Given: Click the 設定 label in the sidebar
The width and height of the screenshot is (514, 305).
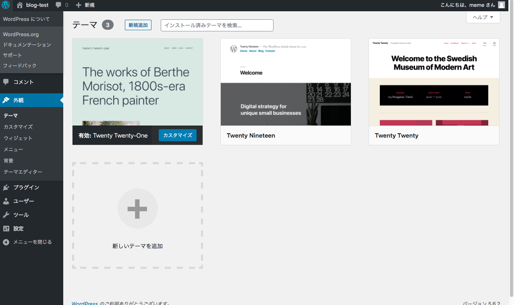Looking at the screenshot, I should pos(19,229).
